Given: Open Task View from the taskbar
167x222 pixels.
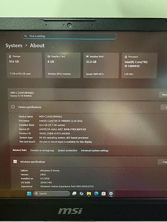Looking at the screenshot, I should 74,194.
